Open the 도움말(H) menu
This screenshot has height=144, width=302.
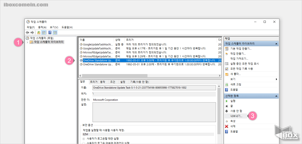click(67, 27)
